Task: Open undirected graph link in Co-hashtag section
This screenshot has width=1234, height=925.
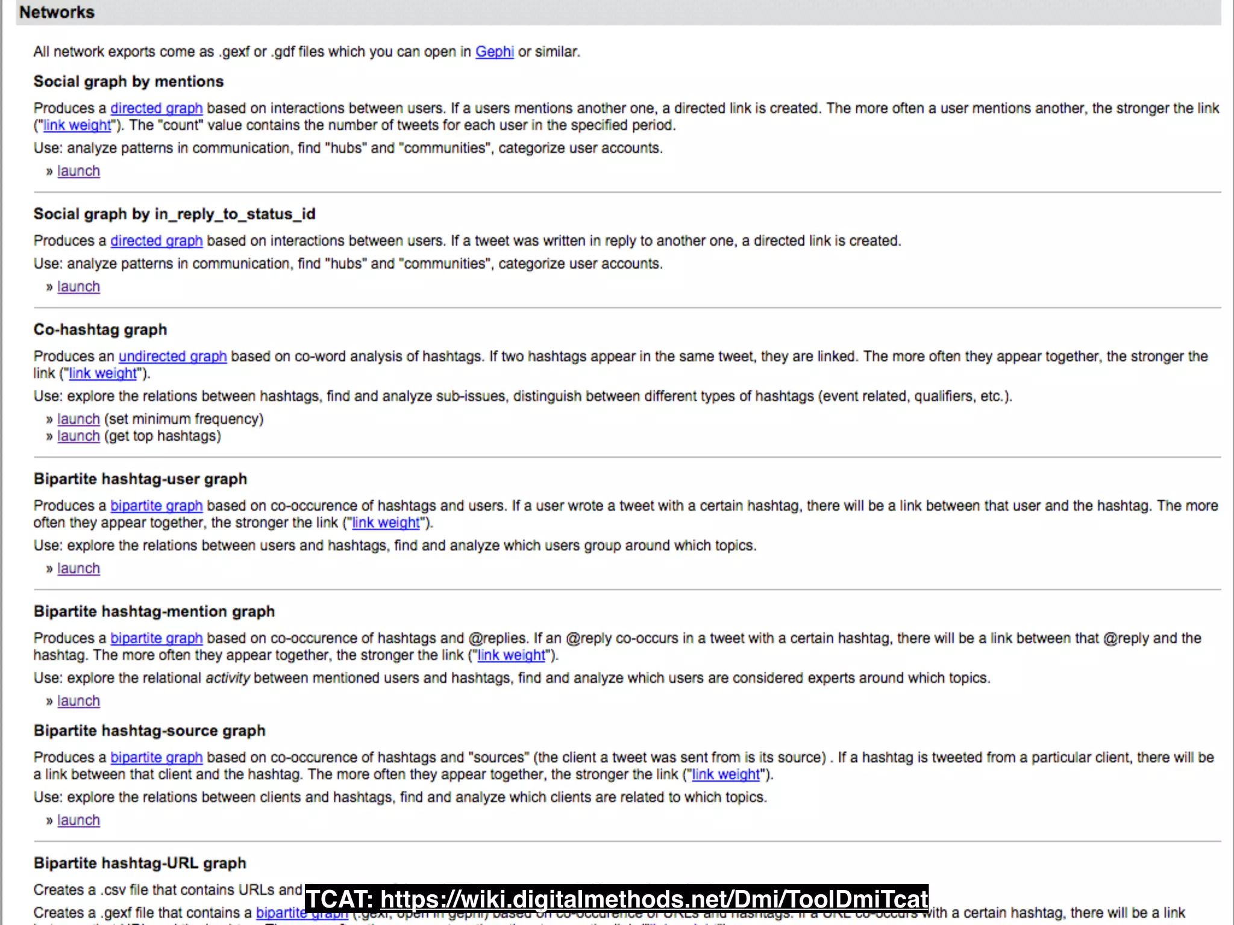Action: pyautogui.click(x=172, y=357)
